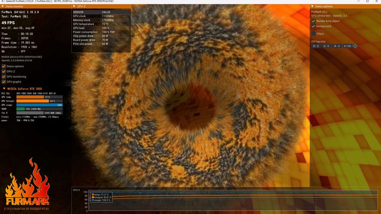Minimize the FurMark window

(x=359, y=1)
